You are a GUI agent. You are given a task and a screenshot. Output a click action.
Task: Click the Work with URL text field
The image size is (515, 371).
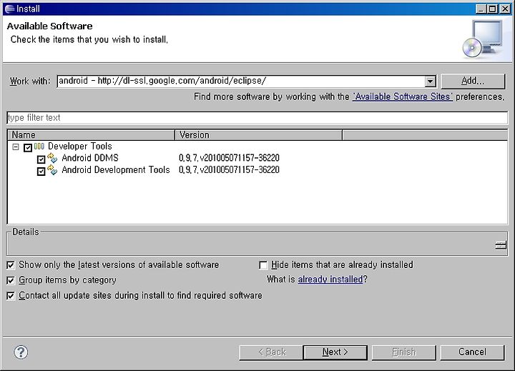pos(241,81)
